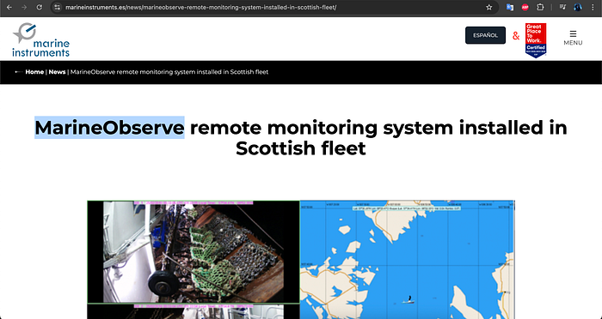Click the Great Place To Work badge
Image resolution: width=602 pixels, height=319 pixels.
[x=536, y=40]
